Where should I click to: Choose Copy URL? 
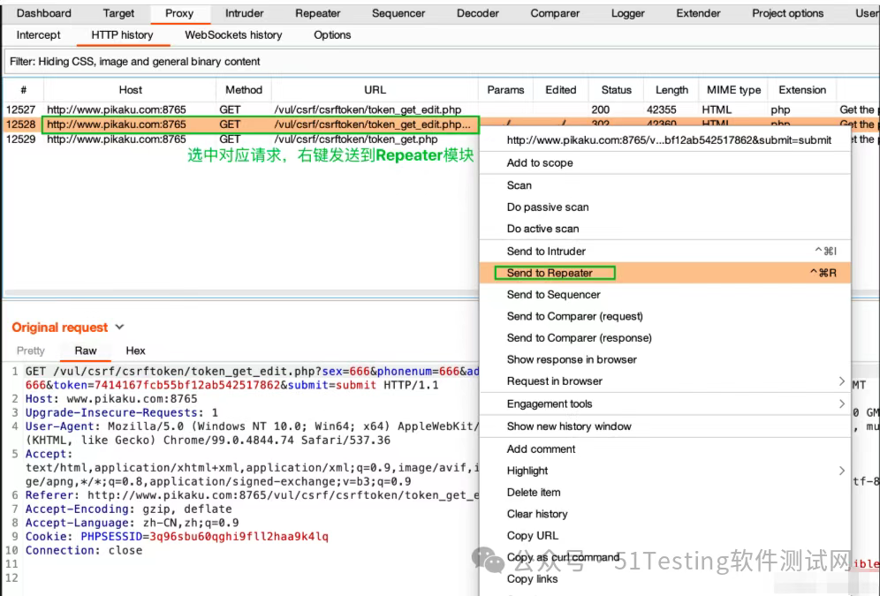pyautogui.click(x=665, y=535)
